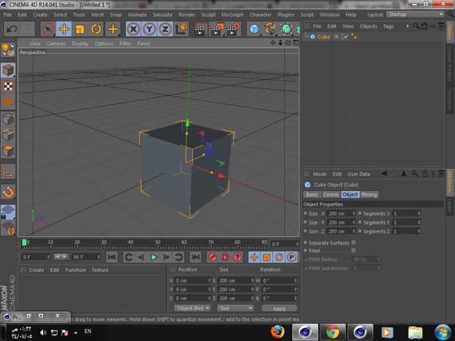
Task: Click the Render View clapperboard icon
Action: tap(201, 29)
